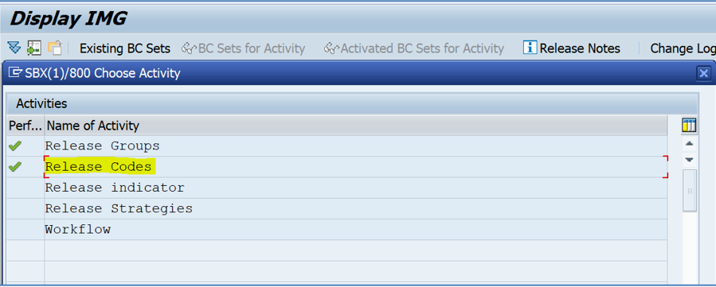Image resolution: width=716 pixels, height=287 pixels.
Task: Select the Workflow activity
Action: tap(77, 229)
